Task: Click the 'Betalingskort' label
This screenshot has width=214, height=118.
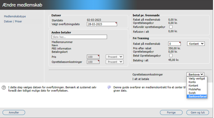Action: click(x=60, y=52)
